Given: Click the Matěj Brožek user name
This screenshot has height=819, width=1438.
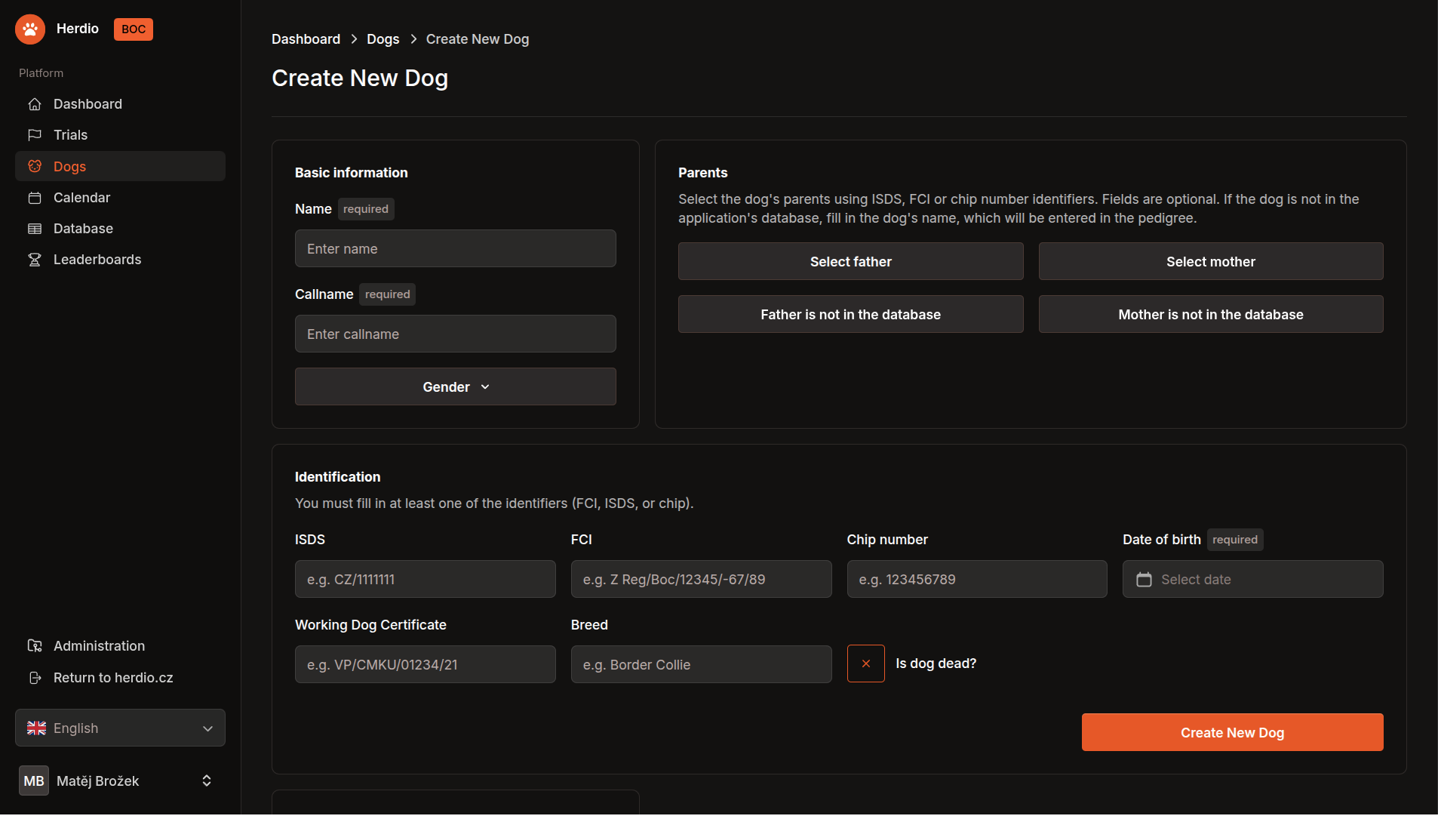Looking at the screenshot, I should coord(98,781).
